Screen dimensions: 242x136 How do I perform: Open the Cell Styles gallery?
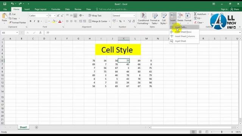tap(164, 19)
